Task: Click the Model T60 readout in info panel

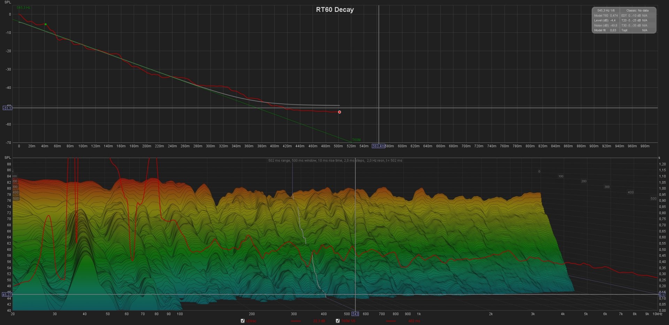Action: 606,16
